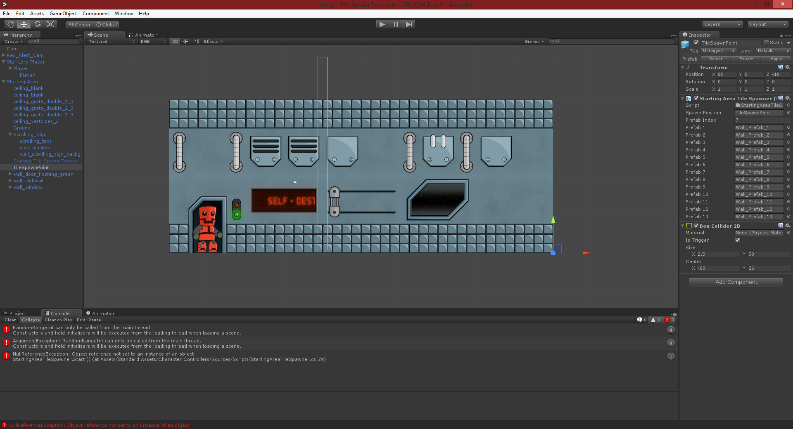Open the Component menu
Screen dimensions: 793x429
[96, 14]
